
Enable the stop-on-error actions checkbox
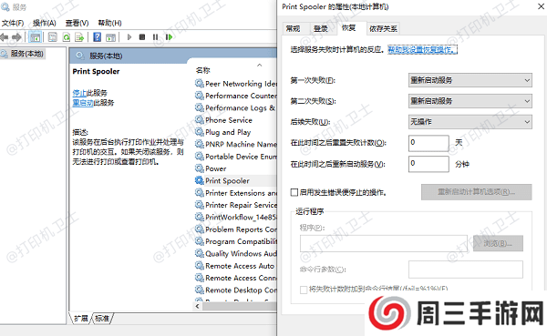(x=294, y=192)
